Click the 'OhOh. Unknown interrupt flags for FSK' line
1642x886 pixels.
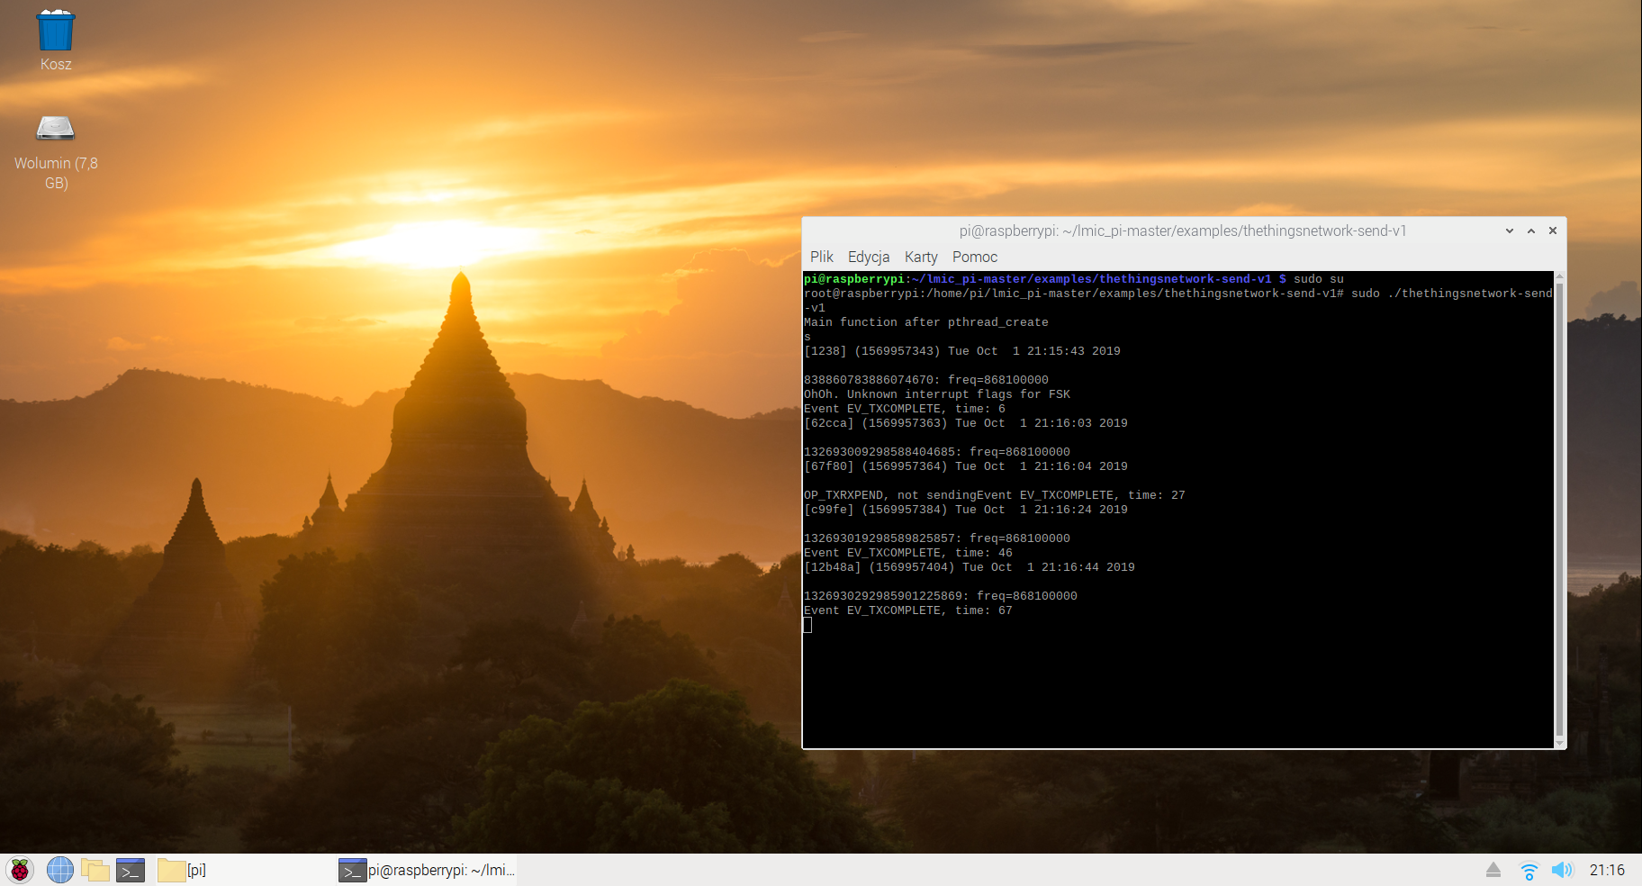click(937, 394)
